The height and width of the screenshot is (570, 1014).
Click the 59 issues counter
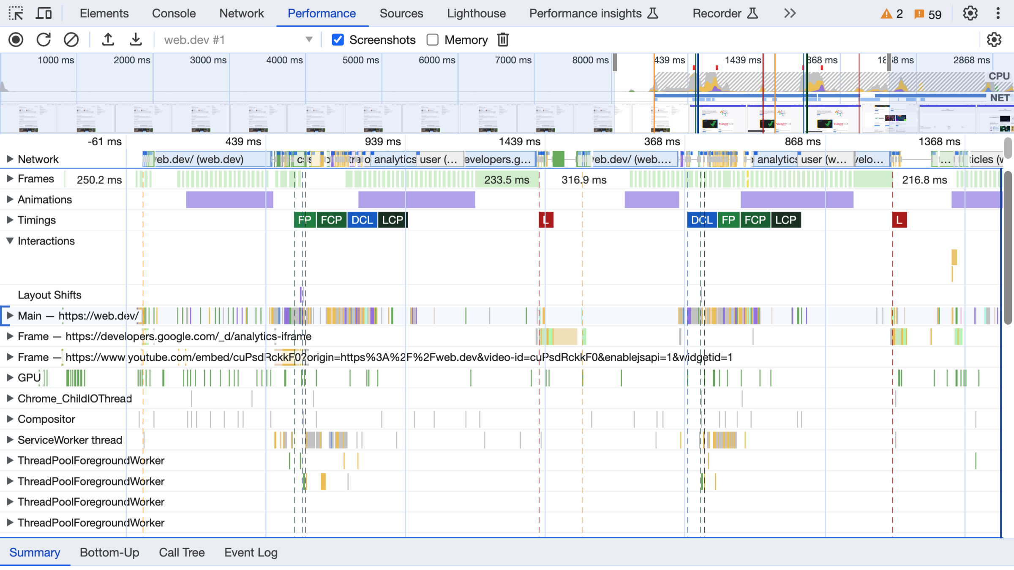click(928, 14)
